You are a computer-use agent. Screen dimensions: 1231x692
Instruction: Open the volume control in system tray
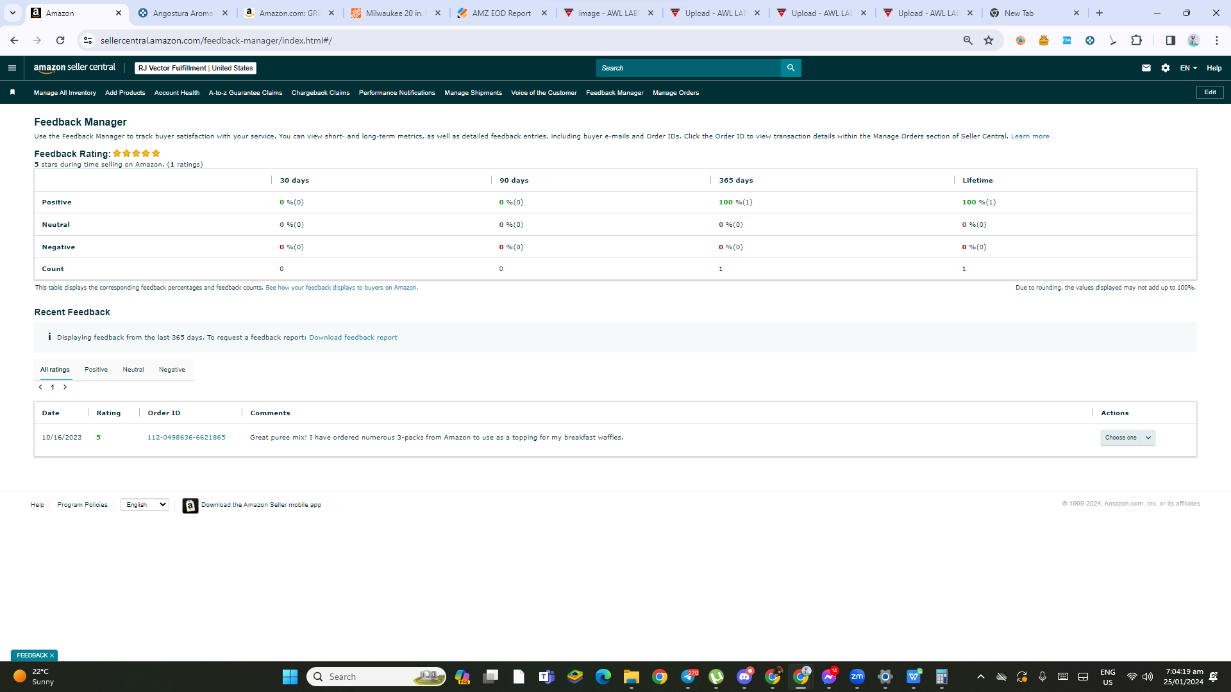[1148, 677]
